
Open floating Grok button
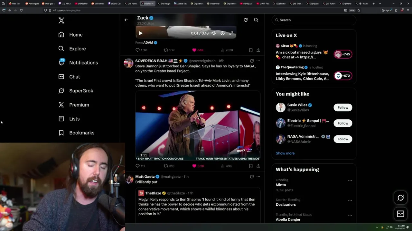click(x=400, y=198)
